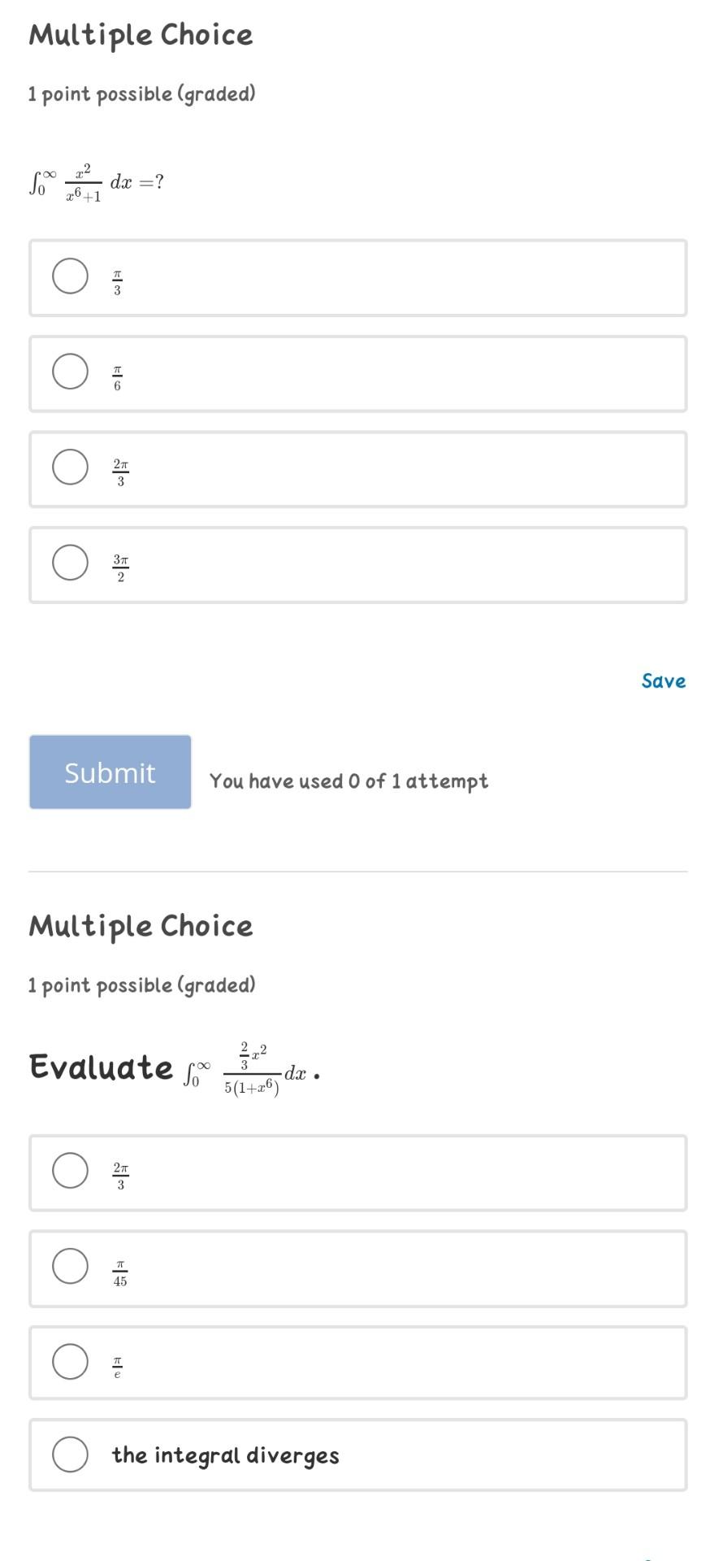The image size is (723, 1561).
Task: Click the answer box containing π/6
Action: [357, 374]
